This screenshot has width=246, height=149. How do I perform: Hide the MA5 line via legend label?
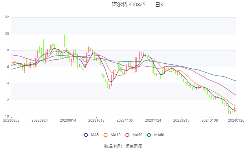[95, 135]
